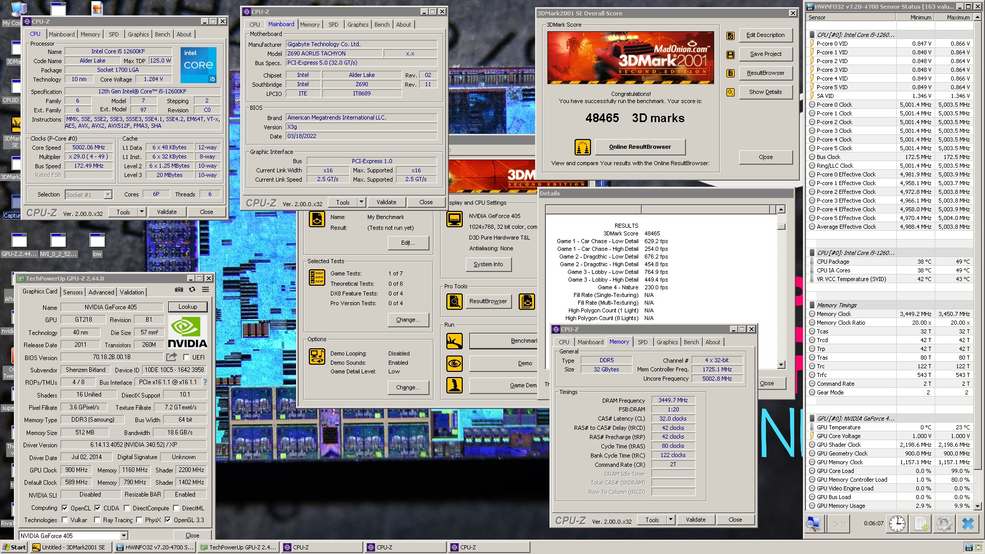Click the Save Project floppy icon
This screenshot has width=985, height=554.
731,54
